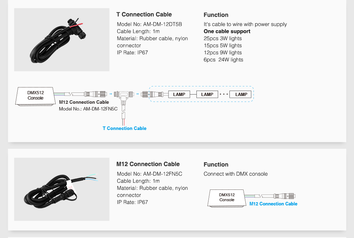Click the first LAMP box
Image resolution: width=354 pixels, height=238 pixels.
[x=179, y=94]
